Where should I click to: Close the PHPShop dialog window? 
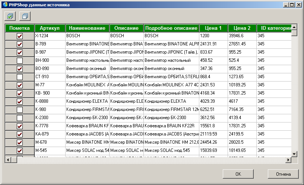299,4
